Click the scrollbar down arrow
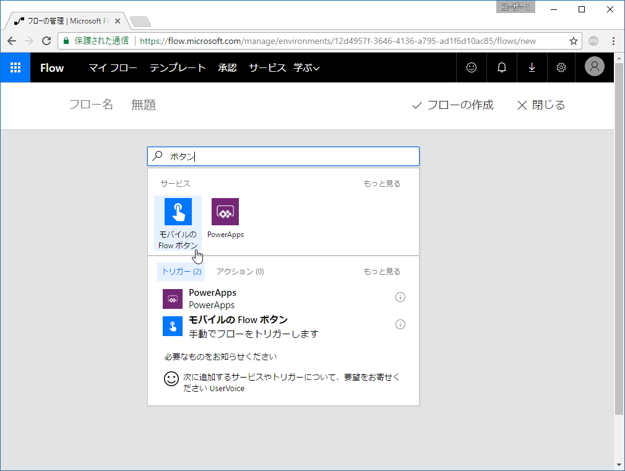Image resolution: width=625 pixels, height=471 pixels. point(619,465)
